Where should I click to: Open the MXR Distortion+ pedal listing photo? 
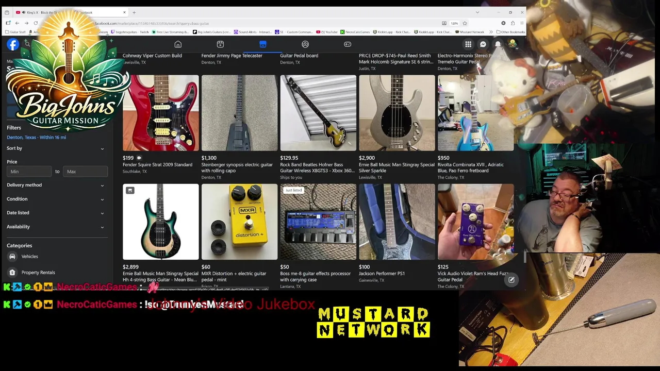pos(240,222)
